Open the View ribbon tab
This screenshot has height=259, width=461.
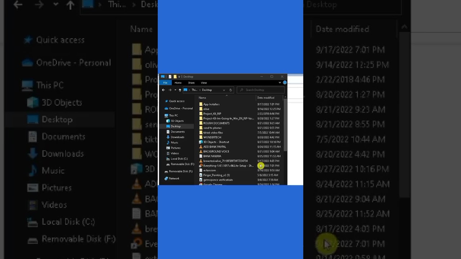[204, 83]
